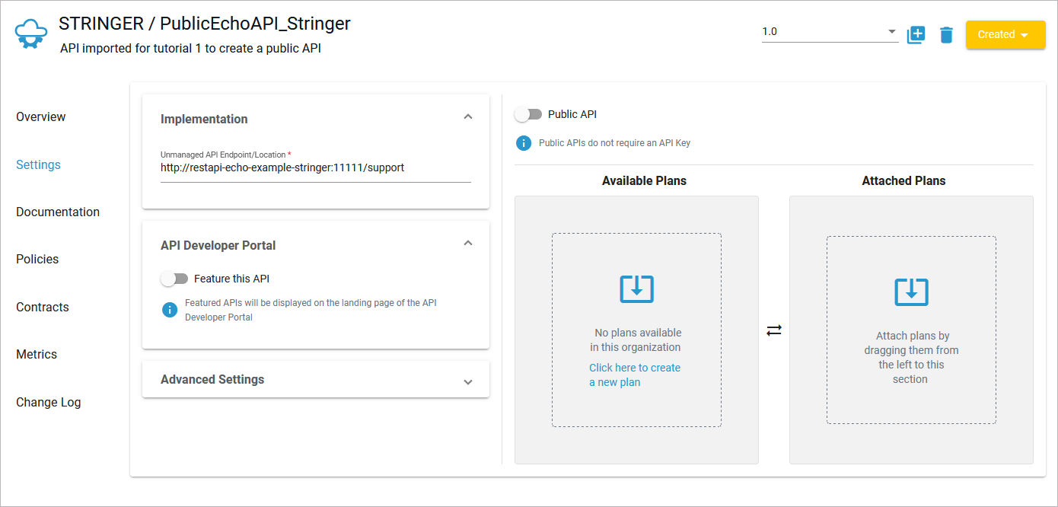Click the new version copy-plus icon

click(916, 34)
